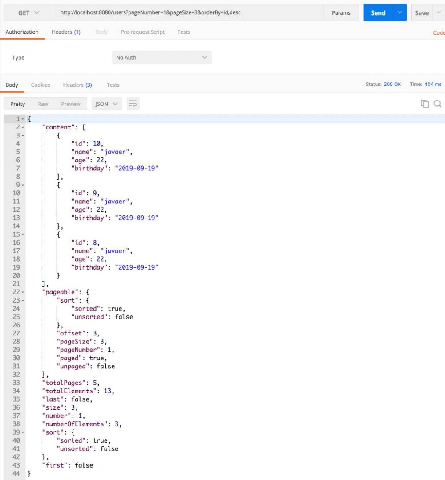Open the Cookies response tab
Viewport: 445px width, 480px height.
[x=40, y=85]
